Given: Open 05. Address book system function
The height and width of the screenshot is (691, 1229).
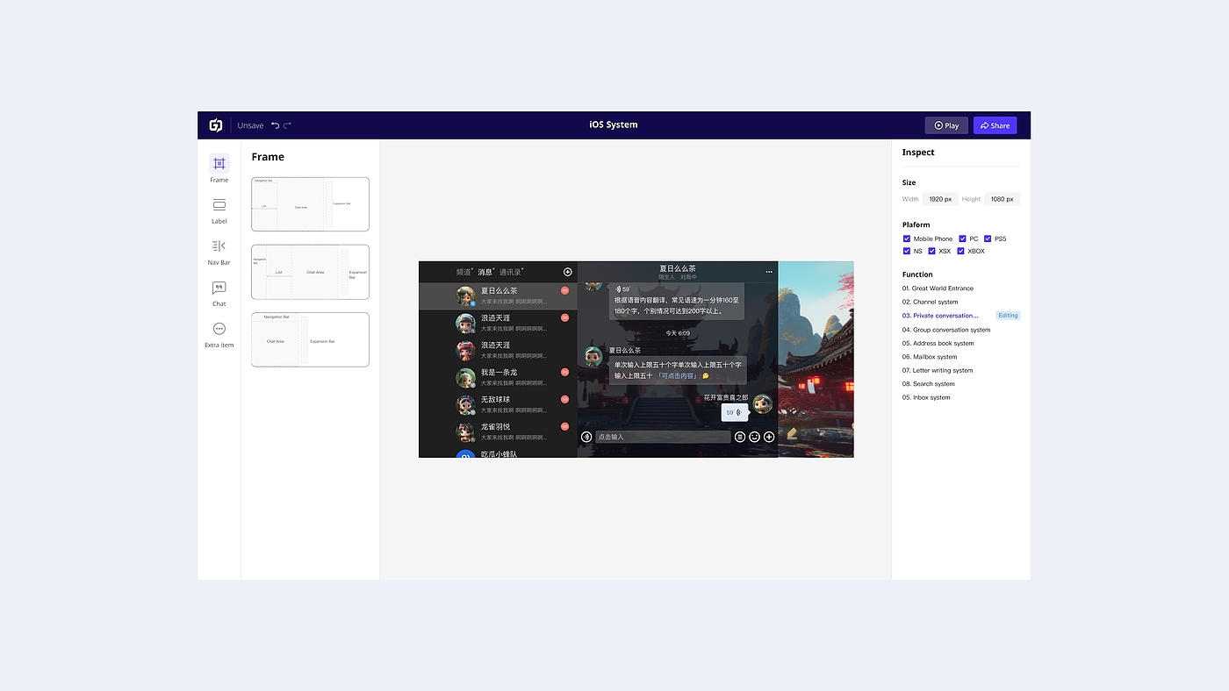Looking at the screenshot, I should pyautogui.click(x=938, y=343).
